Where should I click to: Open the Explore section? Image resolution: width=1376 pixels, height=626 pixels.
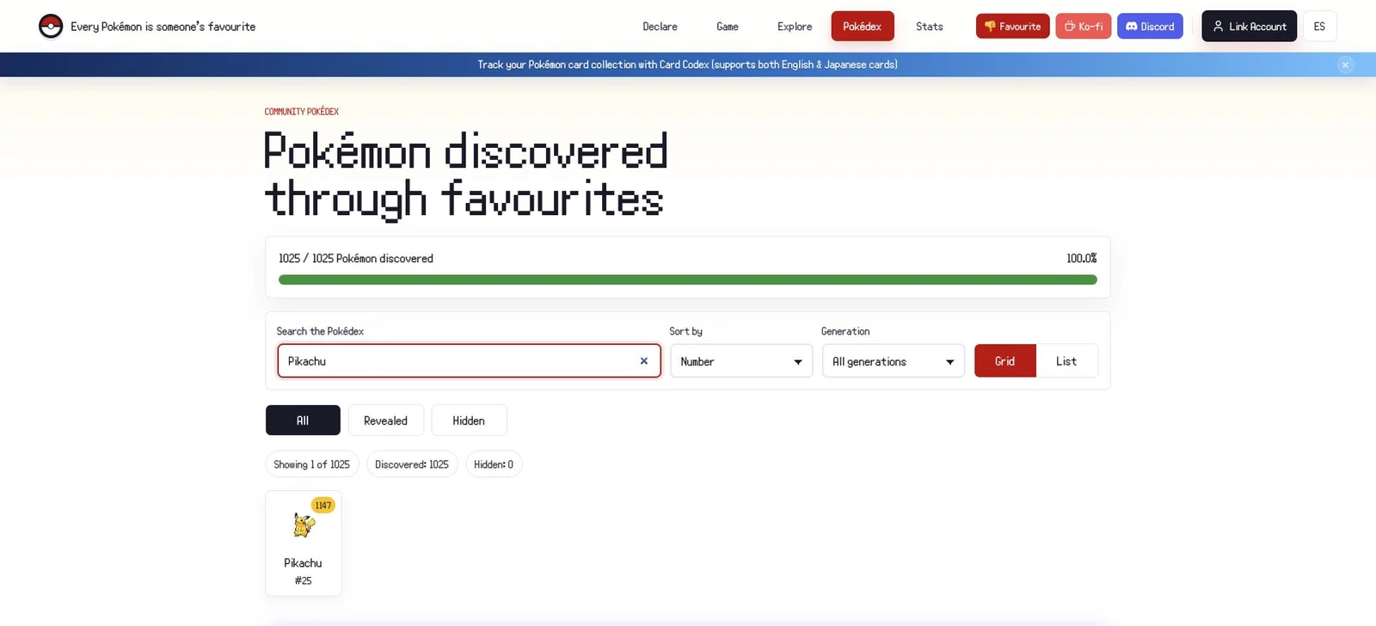tap(795, 27)
